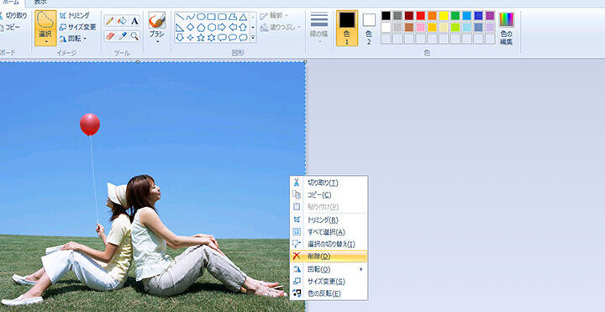Activate the 色2 background color button

tap(369, 29)
